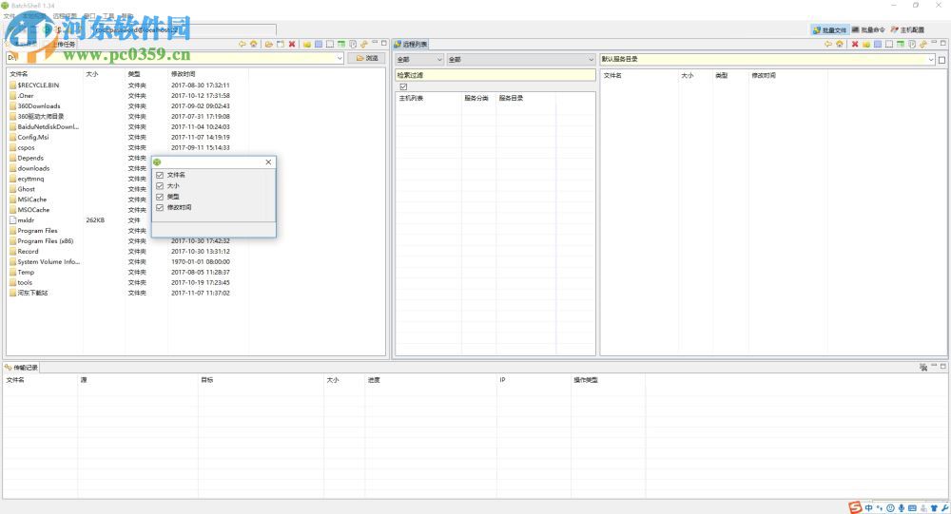Close the column selection popup dialog
951x514 pixels.
pos(268,162)
